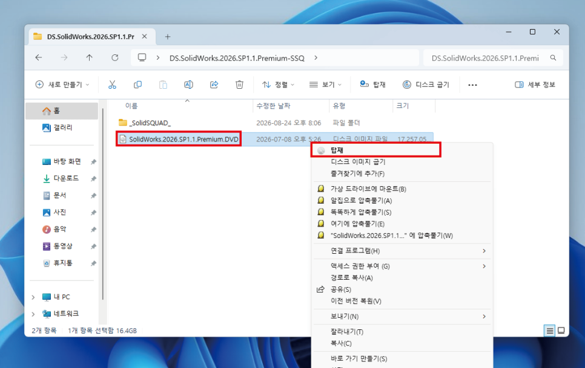Click the Paste clipboard icon
This screenshot has height=368, width=585.
[163, 85]
